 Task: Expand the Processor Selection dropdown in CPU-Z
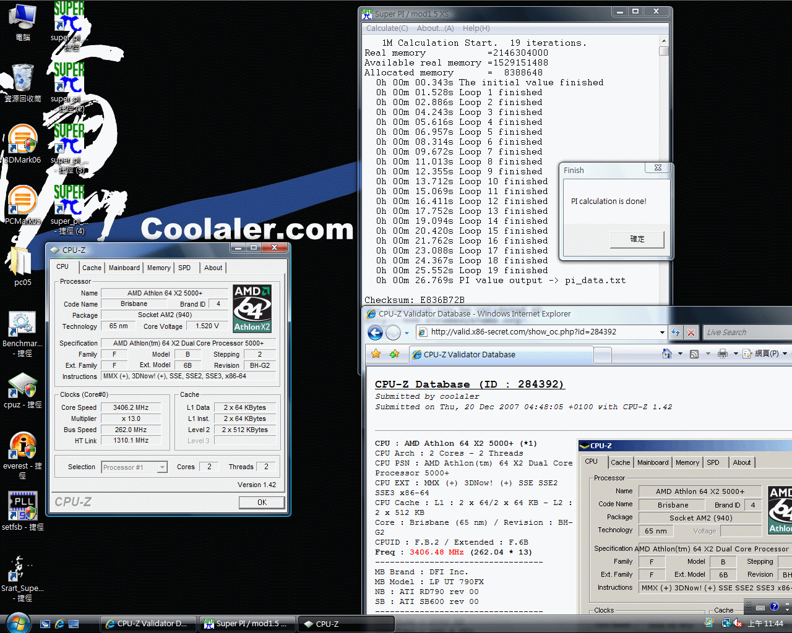tap(162, 467)
